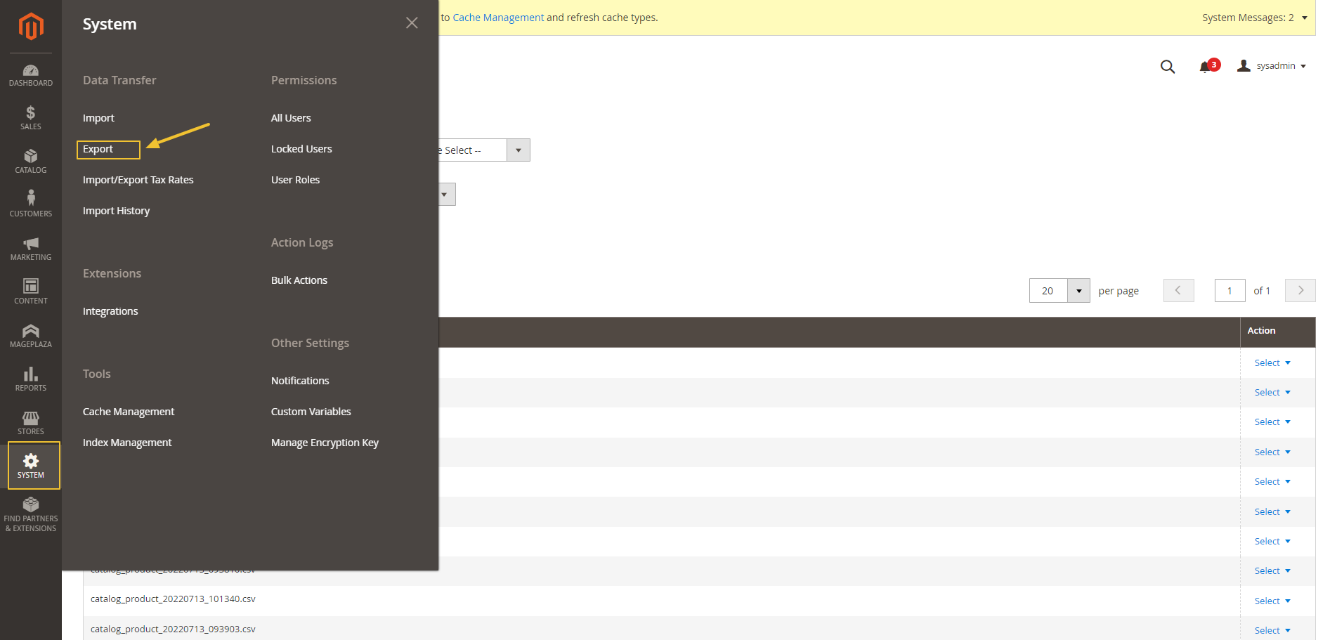The width and height of the screenshot is (1337, 640).
Task: Open Import History
Action: pyautogui.click(x=117, y=211)
